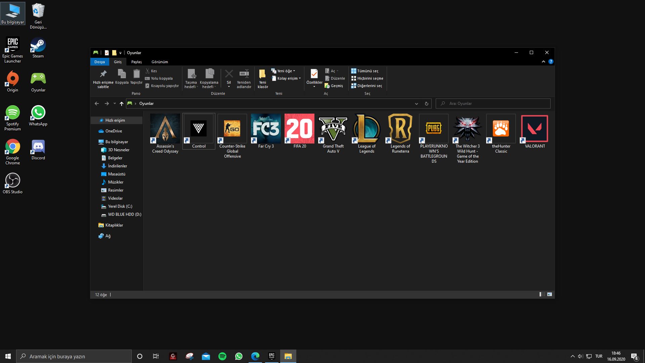The image size is (645, 363).
Task: Select the VALORANT shortcut
Action: click(x=534, y=131)
